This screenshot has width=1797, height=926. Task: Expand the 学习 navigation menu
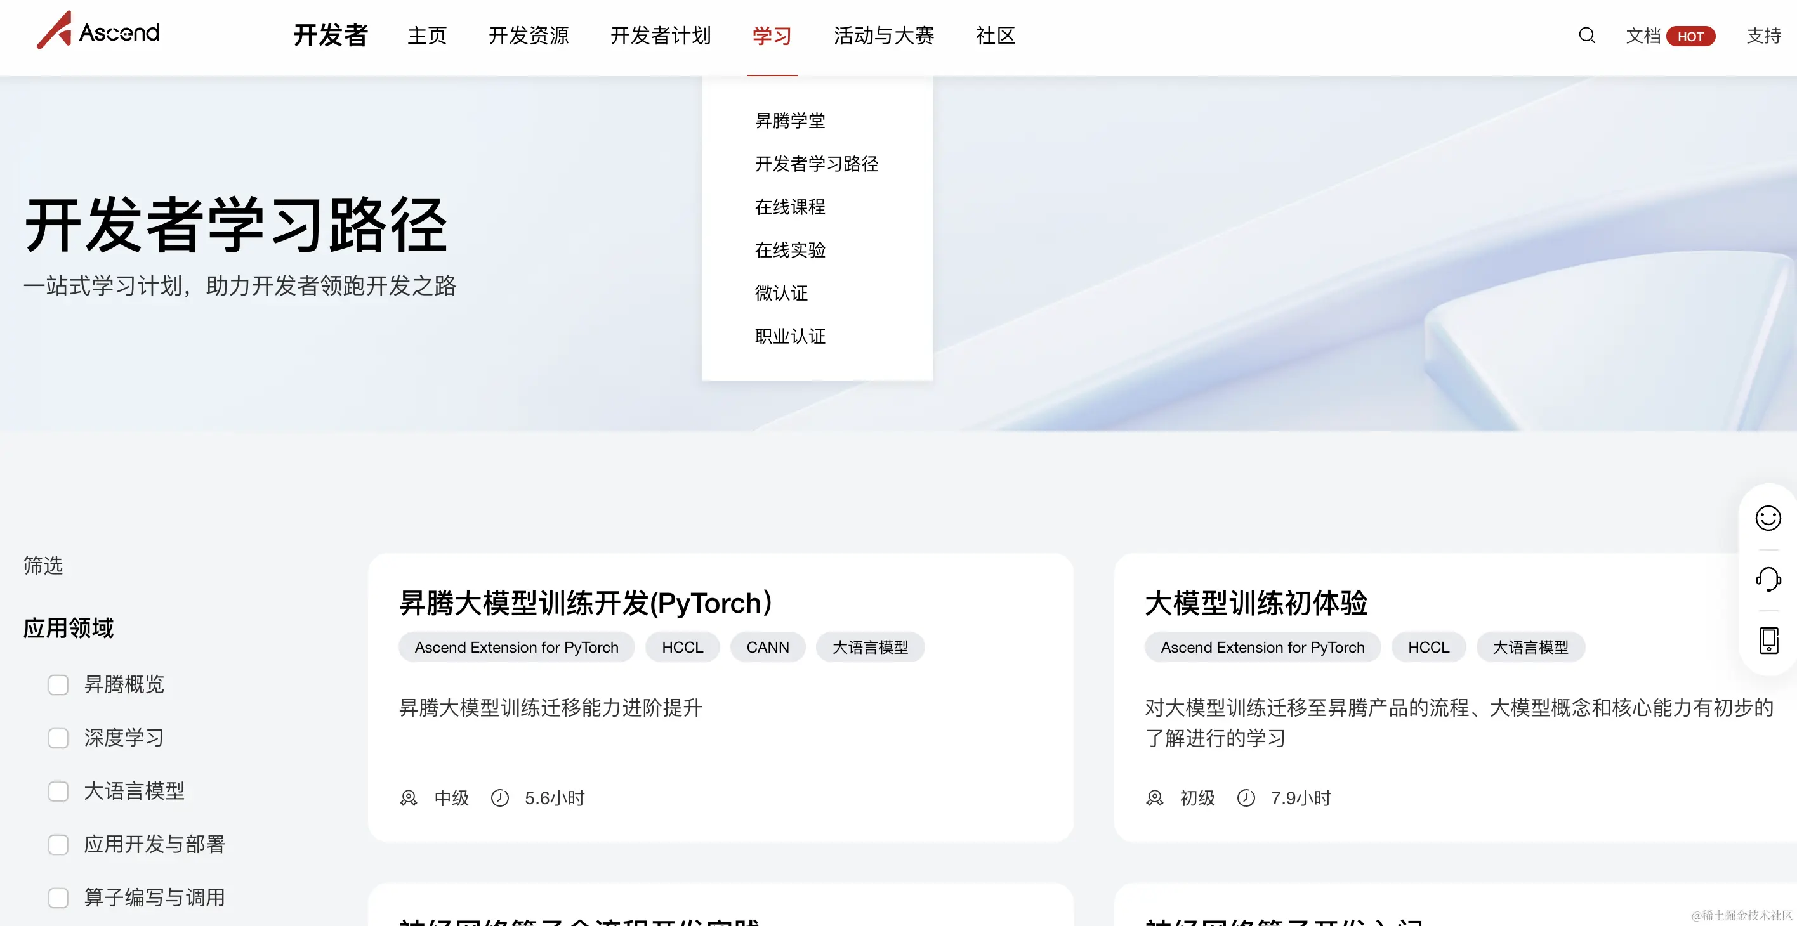point(772,36)
